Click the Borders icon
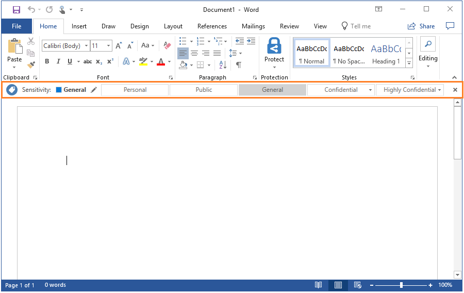 [201, 64]
